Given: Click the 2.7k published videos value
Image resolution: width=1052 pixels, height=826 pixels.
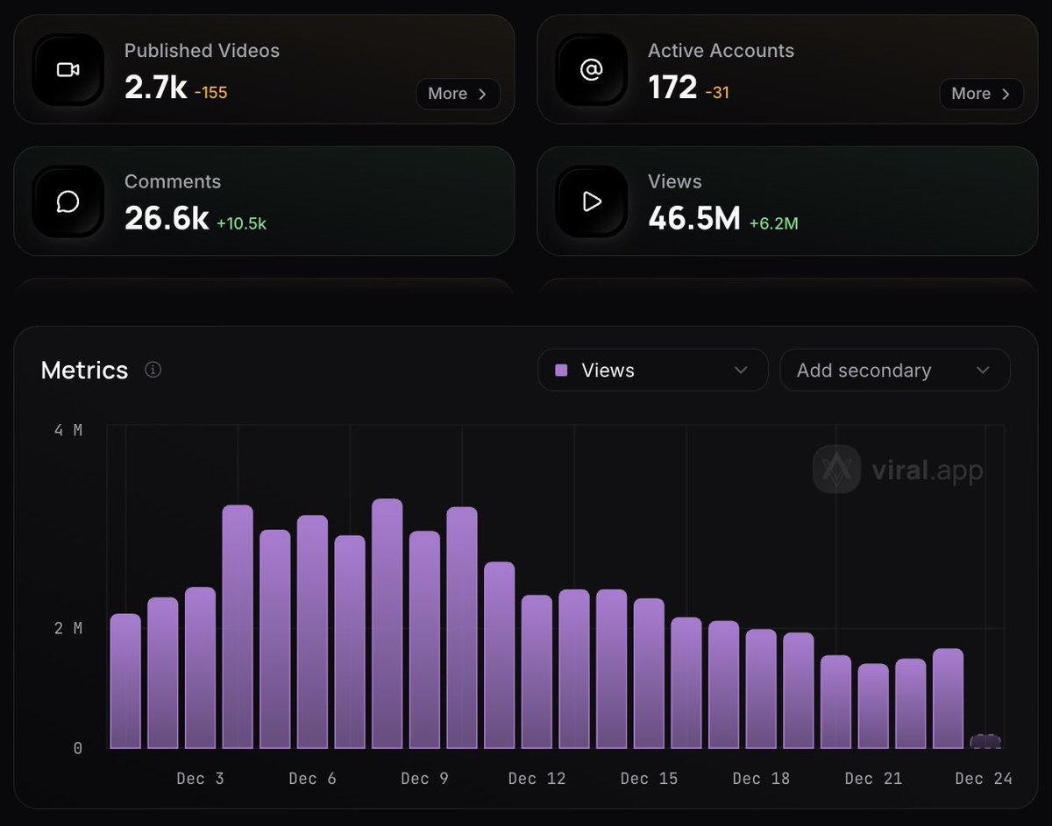Looking at the screenshot, I should pos(155,88).
